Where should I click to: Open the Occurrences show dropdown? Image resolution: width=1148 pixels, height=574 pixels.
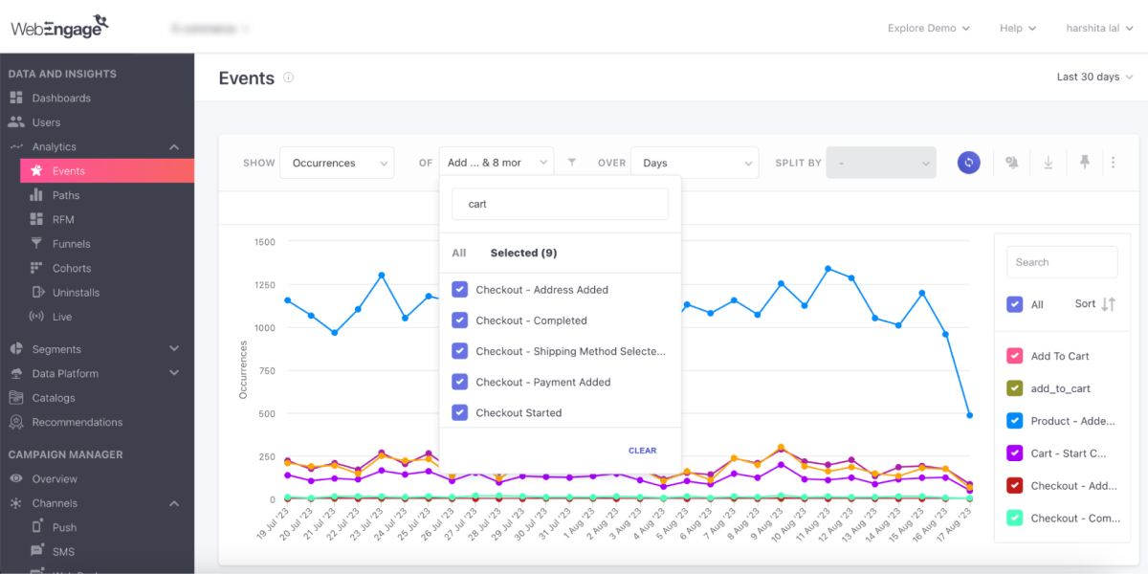point(336,163)
